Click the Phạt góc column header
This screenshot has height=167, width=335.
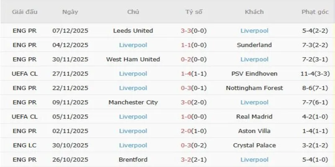point(315,12)
